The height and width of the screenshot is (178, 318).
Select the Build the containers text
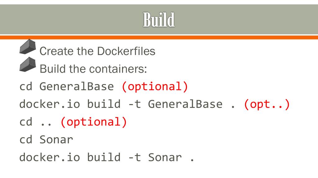(93, 69)
